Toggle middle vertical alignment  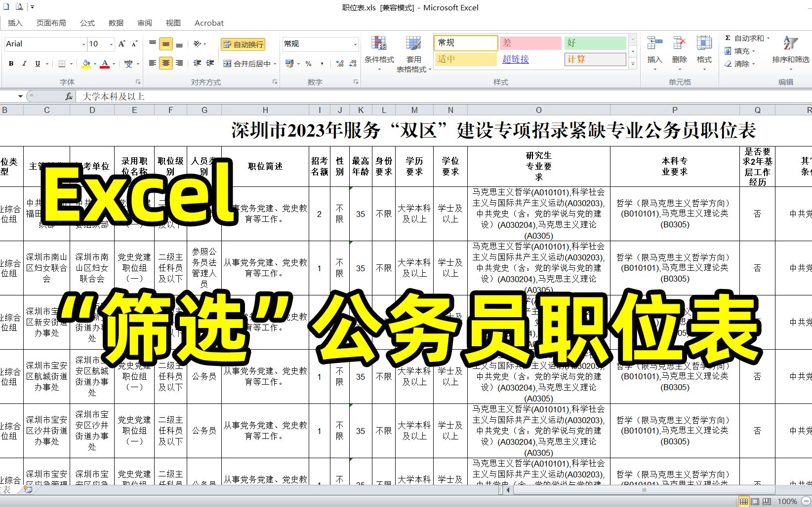166,44
